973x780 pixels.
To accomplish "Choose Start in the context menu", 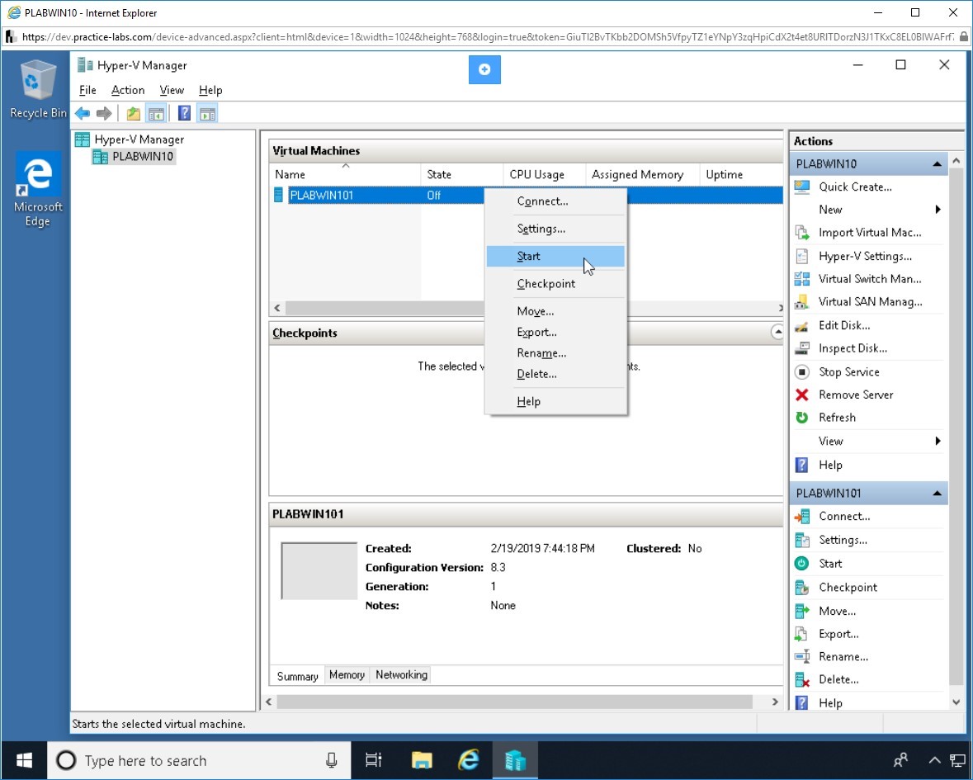I will (x=555, y=256).
